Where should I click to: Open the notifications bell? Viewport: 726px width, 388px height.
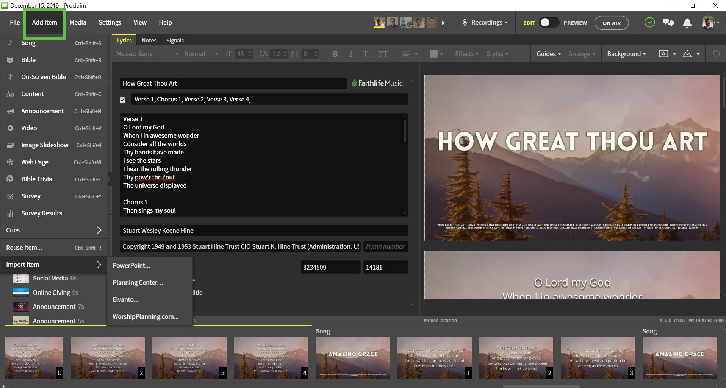[x=687, y=23]
